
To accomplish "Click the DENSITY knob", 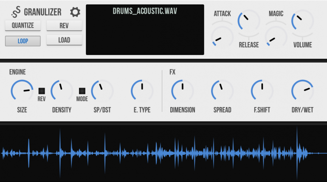I will 62,91.
